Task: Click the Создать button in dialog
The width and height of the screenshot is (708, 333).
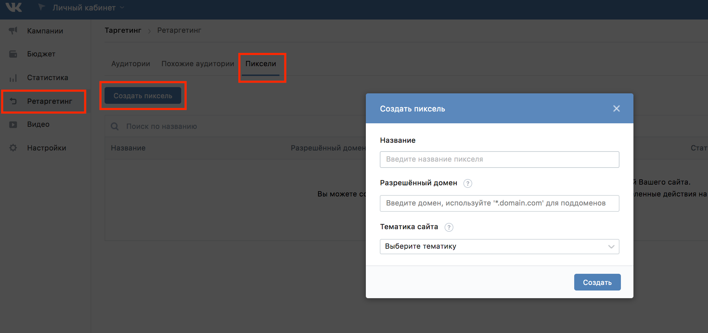Action: [x=597, y=282]
